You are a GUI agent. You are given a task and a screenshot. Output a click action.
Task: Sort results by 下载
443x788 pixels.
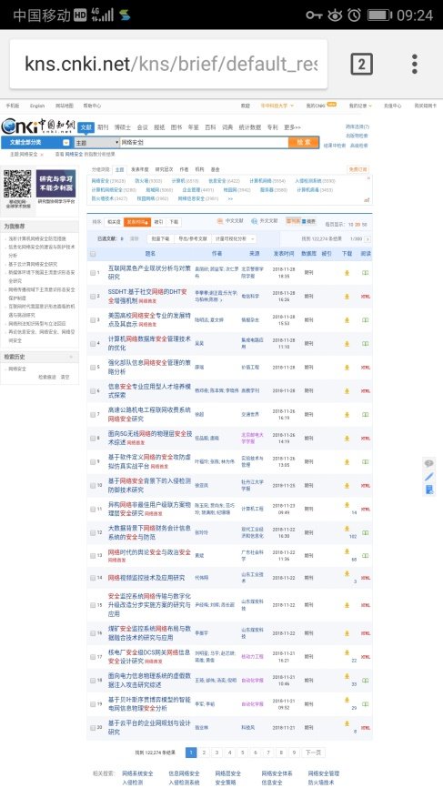pyautogui.click(x=173, y=222)
